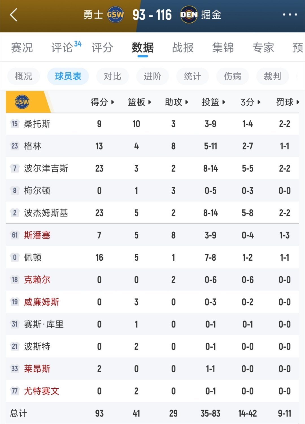Tap the back arrow icon
Screen dimensions: 305x424
point(14,15)
